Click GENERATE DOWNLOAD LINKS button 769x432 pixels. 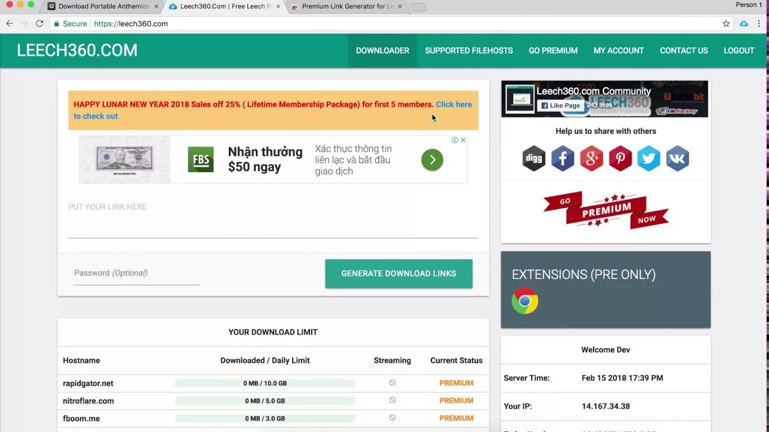[399, 274]
